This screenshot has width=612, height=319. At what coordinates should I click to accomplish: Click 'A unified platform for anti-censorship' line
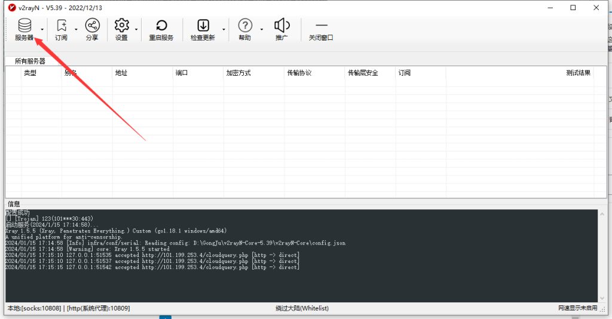(x=63, y=237)
